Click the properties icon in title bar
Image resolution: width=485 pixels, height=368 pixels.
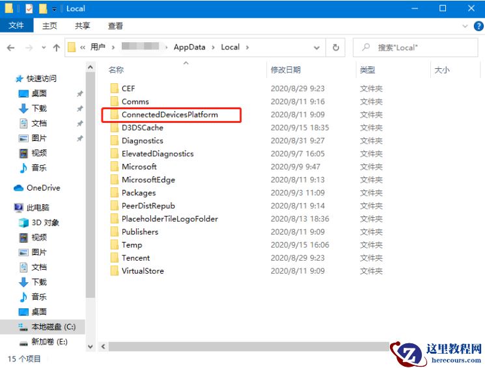pyautogui.click(x=29, y=8)
